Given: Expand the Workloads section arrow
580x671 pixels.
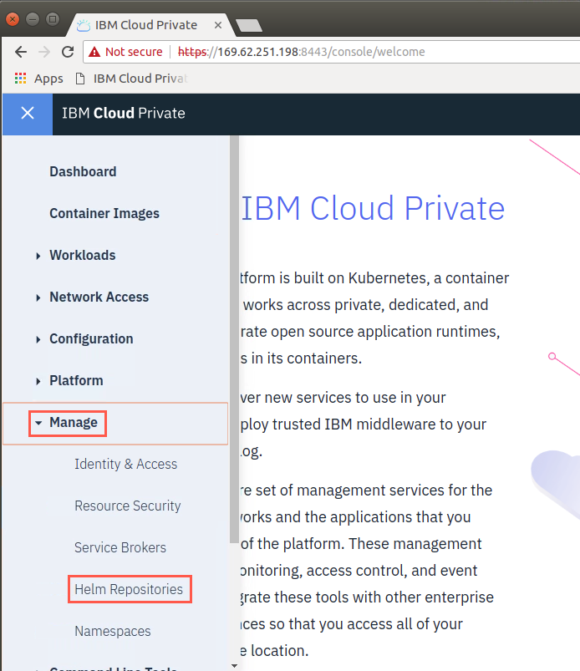Looking at the screenshot, I should pyautogui.click(x=38, y=256).
